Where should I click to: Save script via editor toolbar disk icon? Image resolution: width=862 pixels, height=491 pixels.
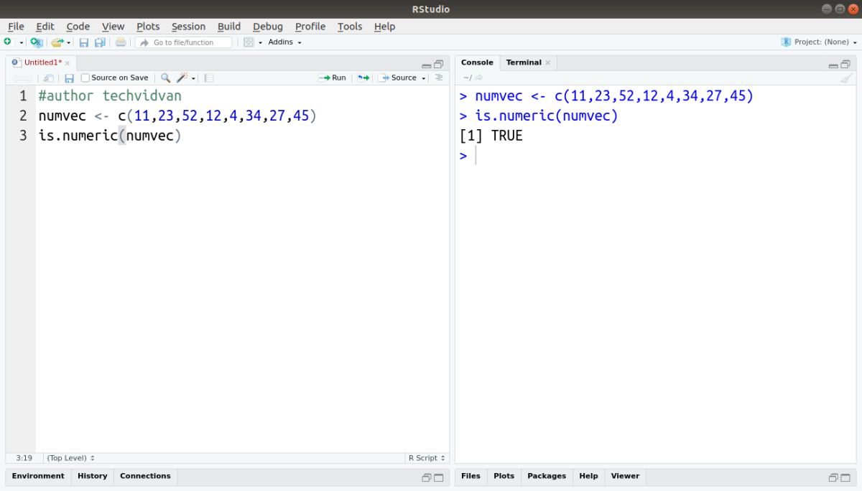70,78
